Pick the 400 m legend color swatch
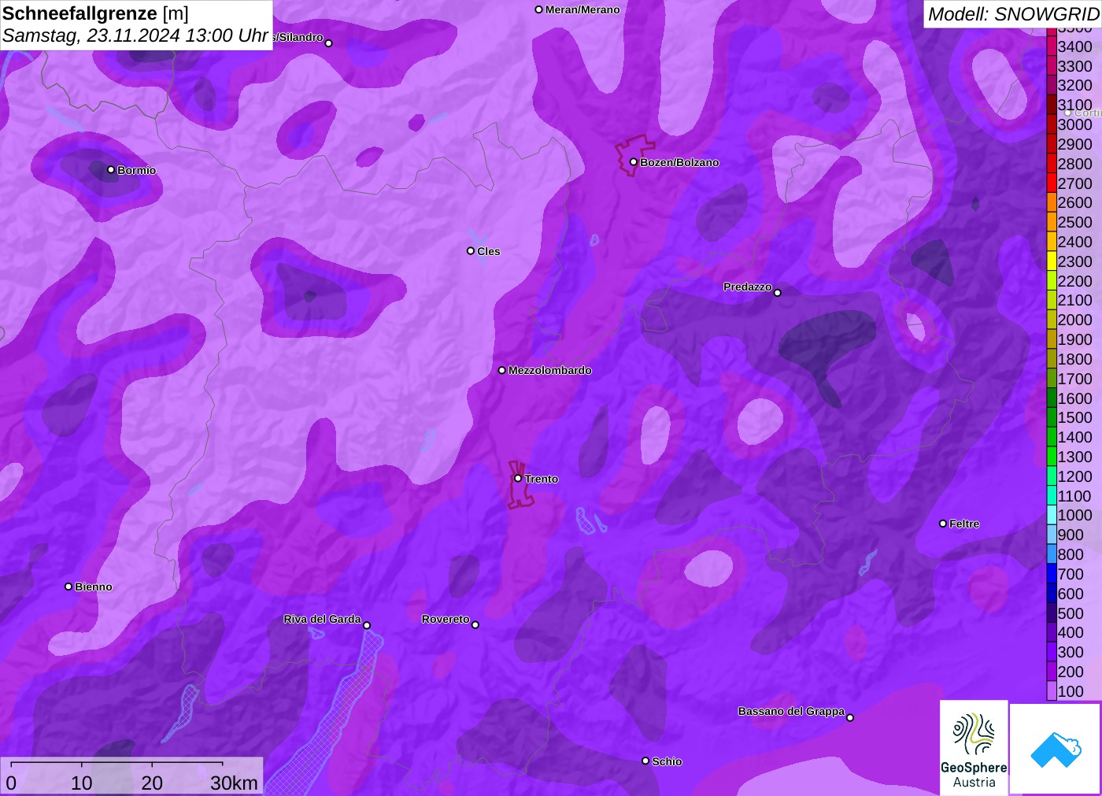 tap(1052, 632)
